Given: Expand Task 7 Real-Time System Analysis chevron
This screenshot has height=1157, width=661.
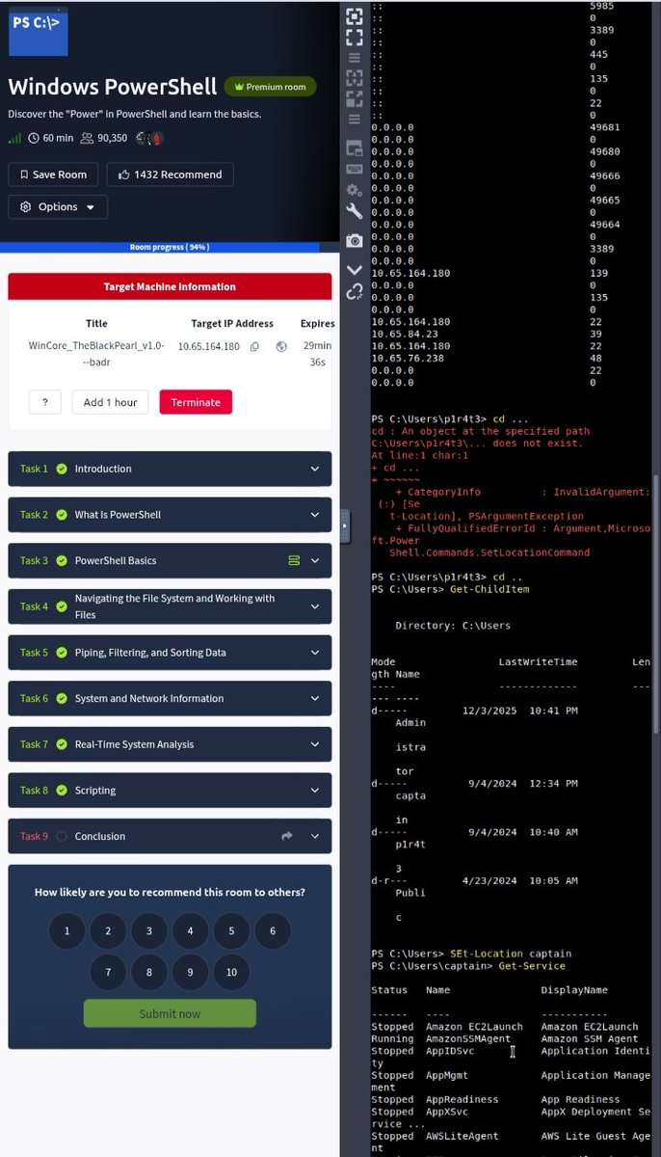Looking at the screenshot, I should [314, 744].
